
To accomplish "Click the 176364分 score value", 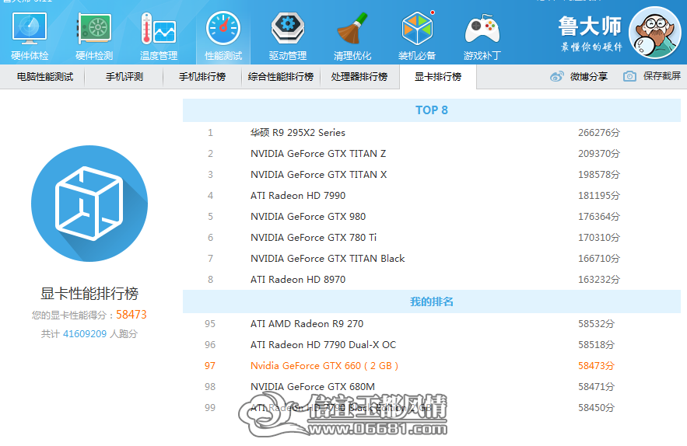I will 599,217.
